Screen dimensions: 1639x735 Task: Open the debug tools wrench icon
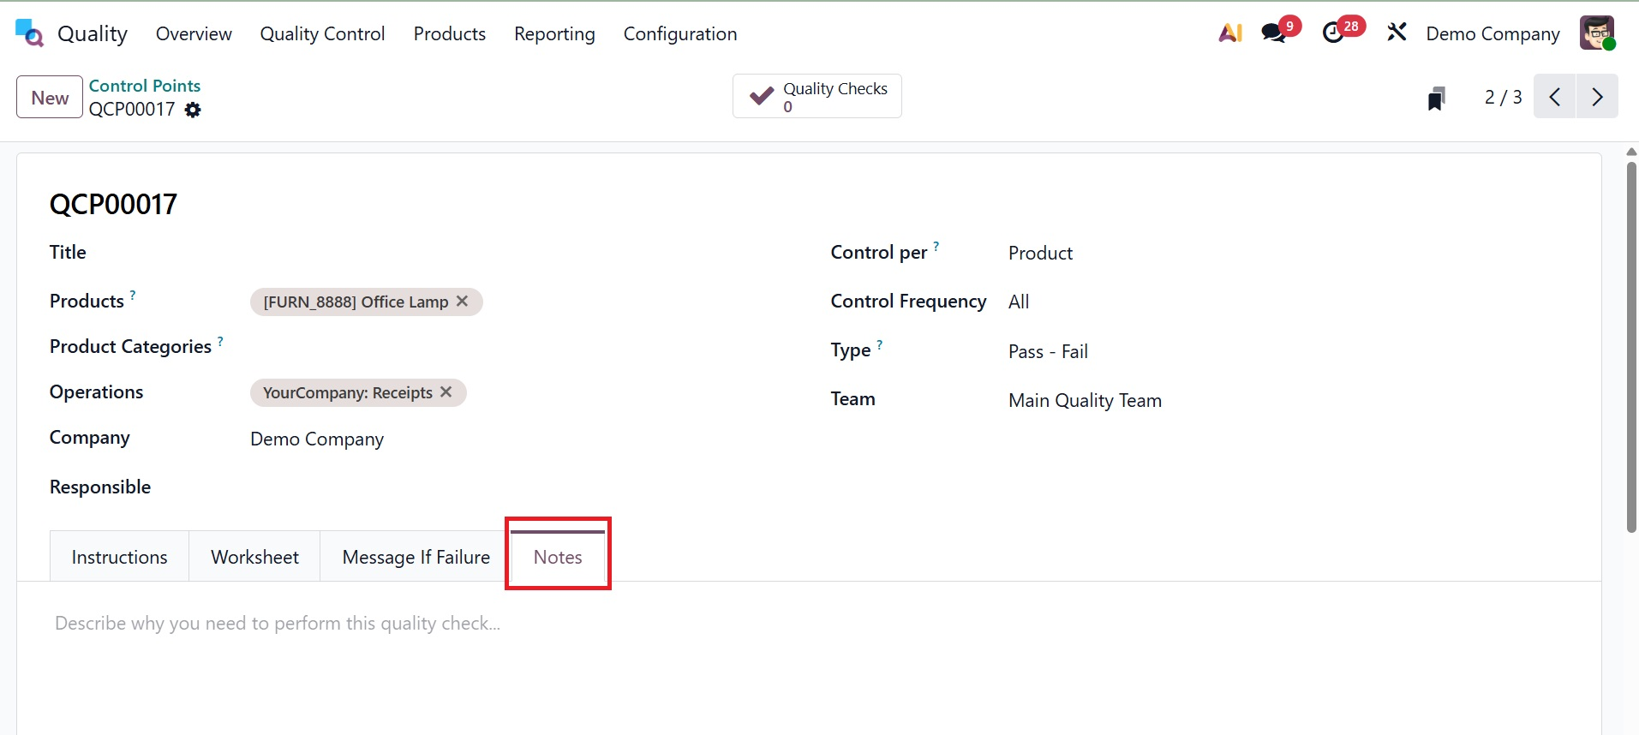tap(1397, 33)
